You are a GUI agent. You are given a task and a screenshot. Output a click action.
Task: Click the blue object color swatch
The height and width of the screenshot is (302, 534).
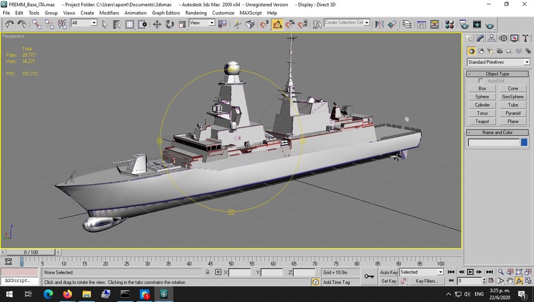[524, 143]
